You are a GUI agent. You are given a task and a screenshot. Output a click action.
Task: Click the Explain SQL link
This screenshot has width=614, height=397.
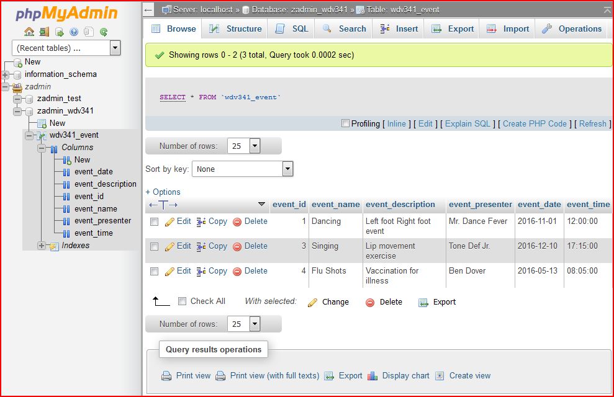[x=467, y=123]
